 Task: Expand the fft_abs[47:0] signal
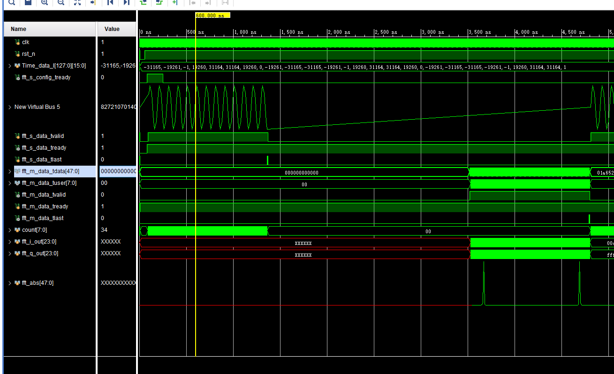(9, 282)
